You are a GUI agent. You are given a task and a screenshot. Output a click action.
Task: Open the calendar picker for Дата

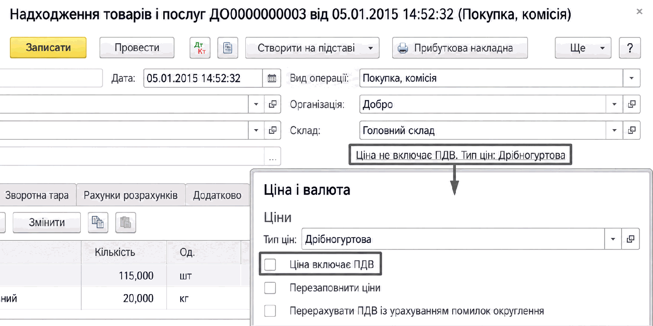pyautogui.click(x=272, y=78)
